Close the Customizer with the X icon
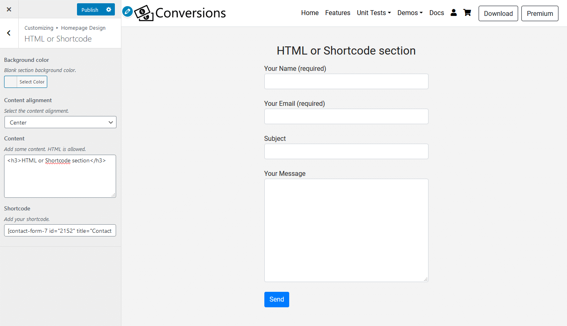The image size is (567, 326). coord(9,9)
